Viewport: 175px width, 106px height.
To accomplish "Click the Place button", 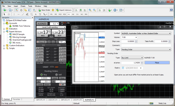I will point(157,63).
